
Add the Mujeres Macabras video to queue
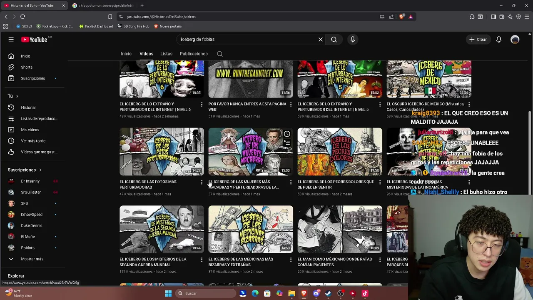287,142
